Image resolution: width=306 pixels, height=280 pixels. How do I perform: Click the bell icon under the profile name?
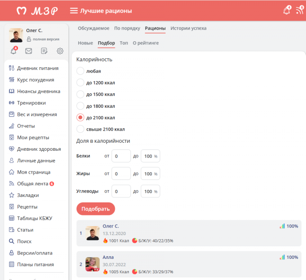click(x=13, y=51)
